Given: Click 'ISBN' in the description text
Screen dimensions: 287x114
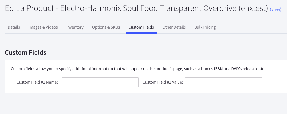Looking at the screenshot, I should click(218, 69).
